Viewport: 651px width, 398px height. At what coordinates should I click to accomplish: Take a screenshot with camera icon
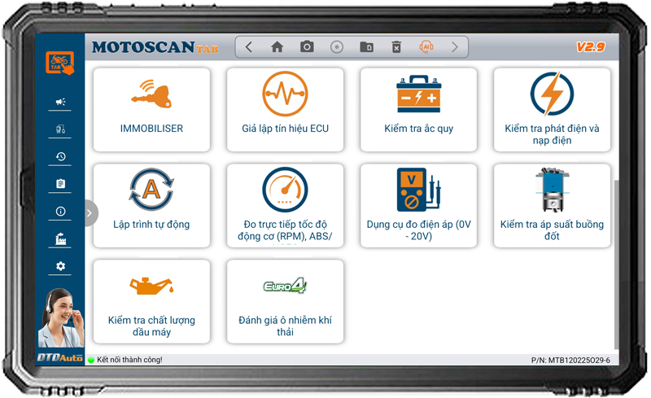(307, 46)
